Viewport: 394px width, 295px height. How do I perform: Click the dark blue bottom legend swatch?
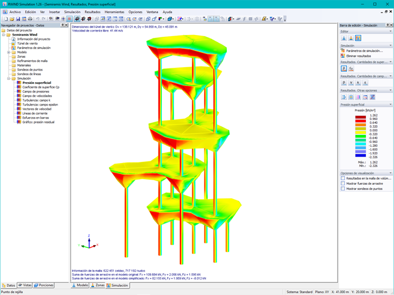point(360,156)
